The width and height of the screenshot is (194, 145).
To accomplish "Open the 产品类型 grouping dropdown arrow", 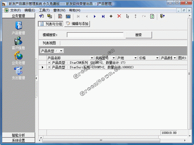I will (x=61, y=51).
